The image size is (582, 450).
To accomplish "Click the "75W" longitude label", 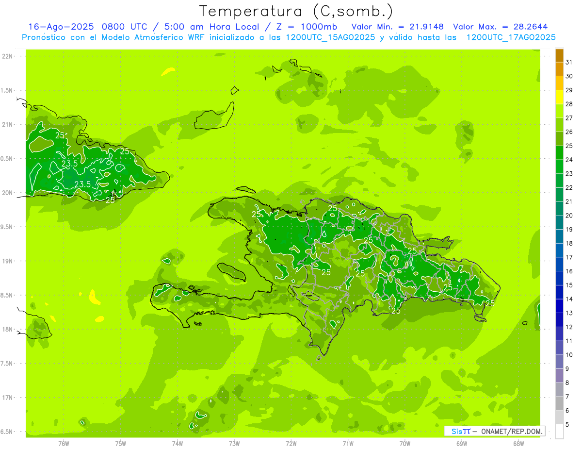I will click(x=120, y=444).
